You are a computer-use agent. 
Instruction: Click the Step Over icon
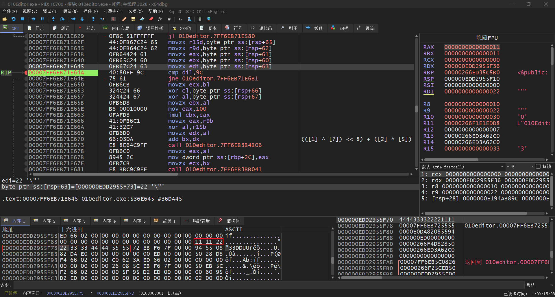click(62, 19)
